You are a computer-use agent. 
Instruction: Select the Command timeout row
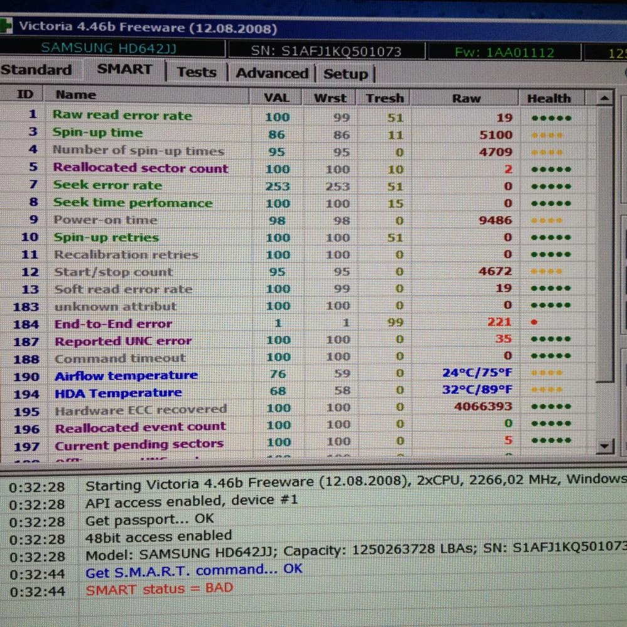click(x=298, y=357)
